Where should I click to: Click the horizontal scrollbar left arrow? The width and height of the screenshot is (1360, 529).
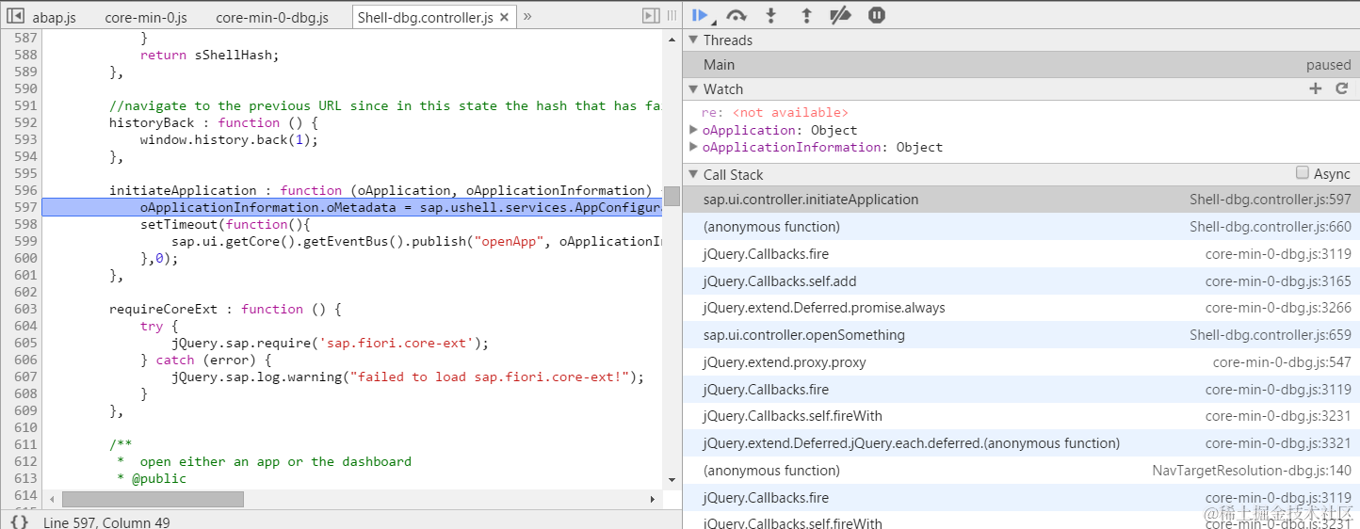tap(51, 499)
